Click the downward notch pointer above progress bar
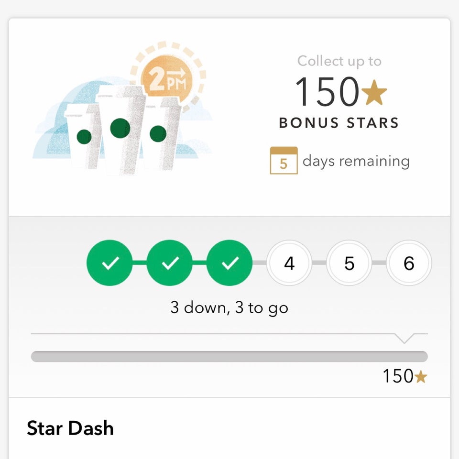Image resolution: width=459 pixels, height=459 pixels. (x=404, y=339)
